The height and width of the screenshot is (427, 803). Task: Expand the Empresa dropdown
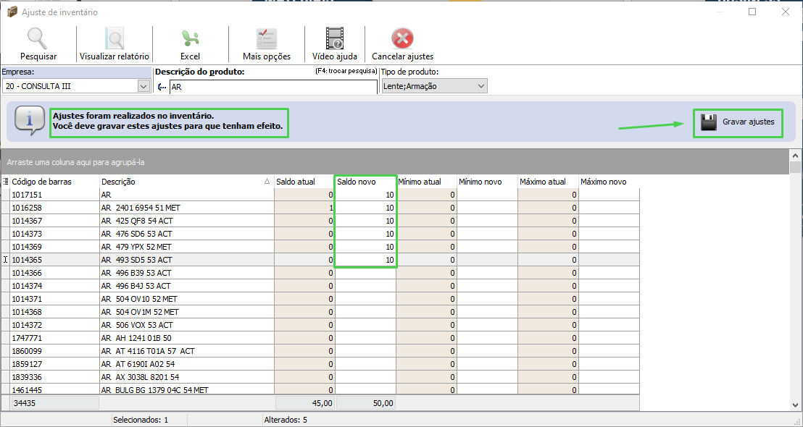[x=143, y=86]
